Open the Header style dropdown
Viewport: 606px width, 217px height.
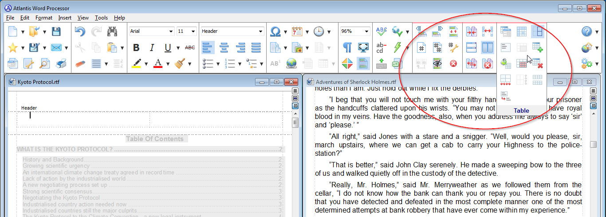click(x=260, y=31)
